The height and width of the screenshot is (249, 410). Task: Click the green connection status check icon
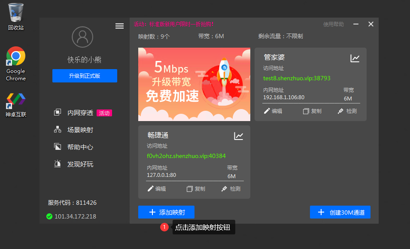[49, 216]
